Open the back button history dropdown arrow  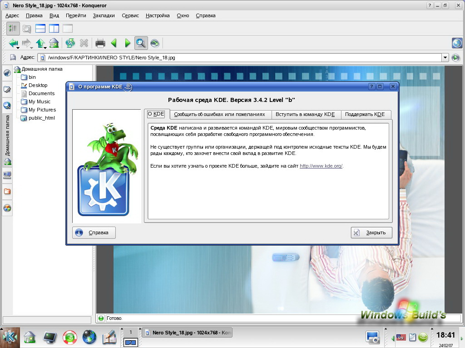tap(18, 48)
